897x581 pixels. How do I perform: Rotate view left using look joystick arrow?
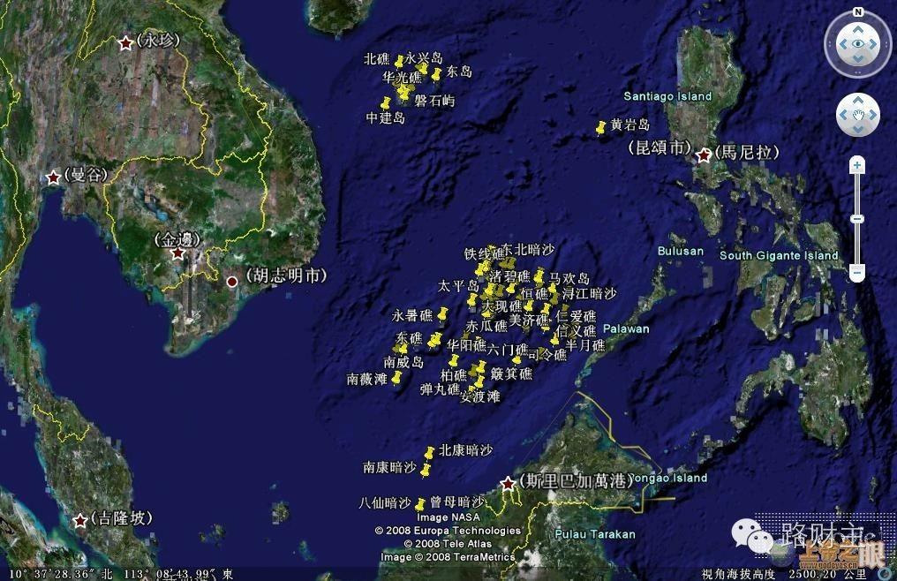(842, 45)
